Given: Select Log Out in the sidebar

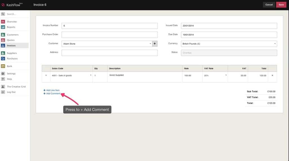Looking at the screenshot, I should click(11, 92).
